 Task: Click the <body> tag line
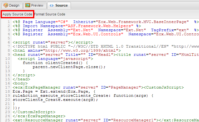(x=20, y=83)
